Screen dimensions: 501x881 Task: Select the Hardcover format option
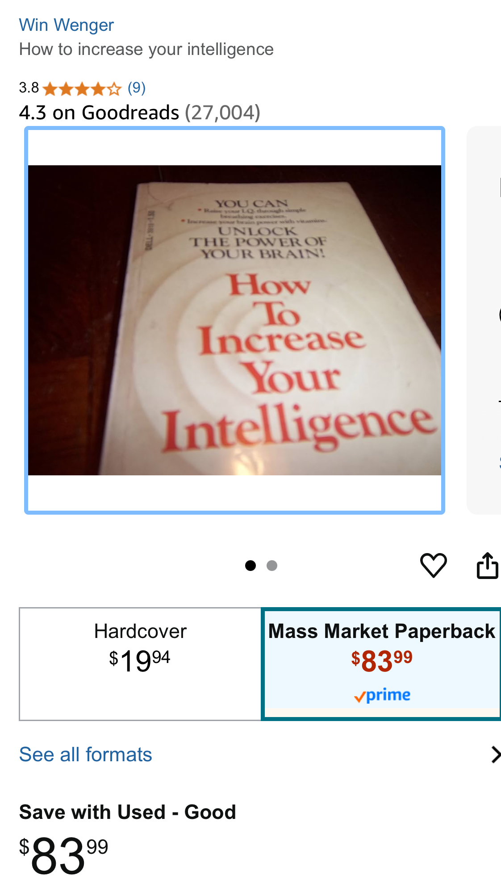140,664
